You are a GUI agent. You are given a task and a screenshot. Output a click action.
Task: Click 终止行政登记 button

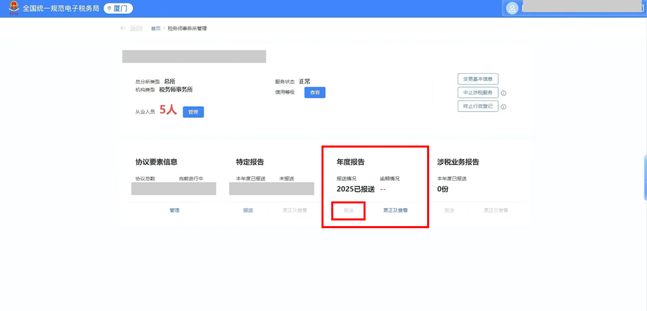(x=478, y=106)
